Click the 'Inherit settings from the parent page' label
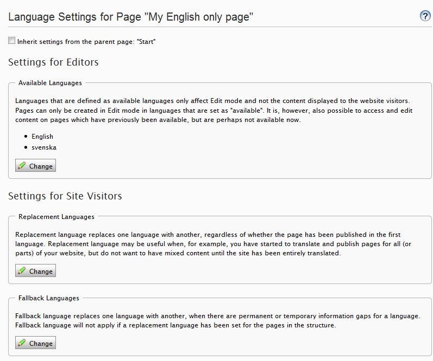433x361 pixels. [86, 41]
